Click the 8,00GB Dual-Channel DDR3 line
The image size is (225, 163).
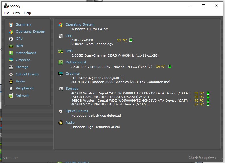coord(115,55)
